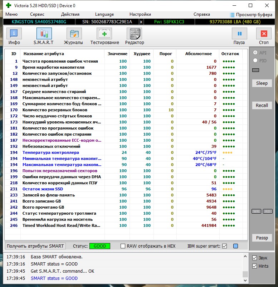The image size is (278, 287).
Task: Click the Recall button
Action: [262, 106]
